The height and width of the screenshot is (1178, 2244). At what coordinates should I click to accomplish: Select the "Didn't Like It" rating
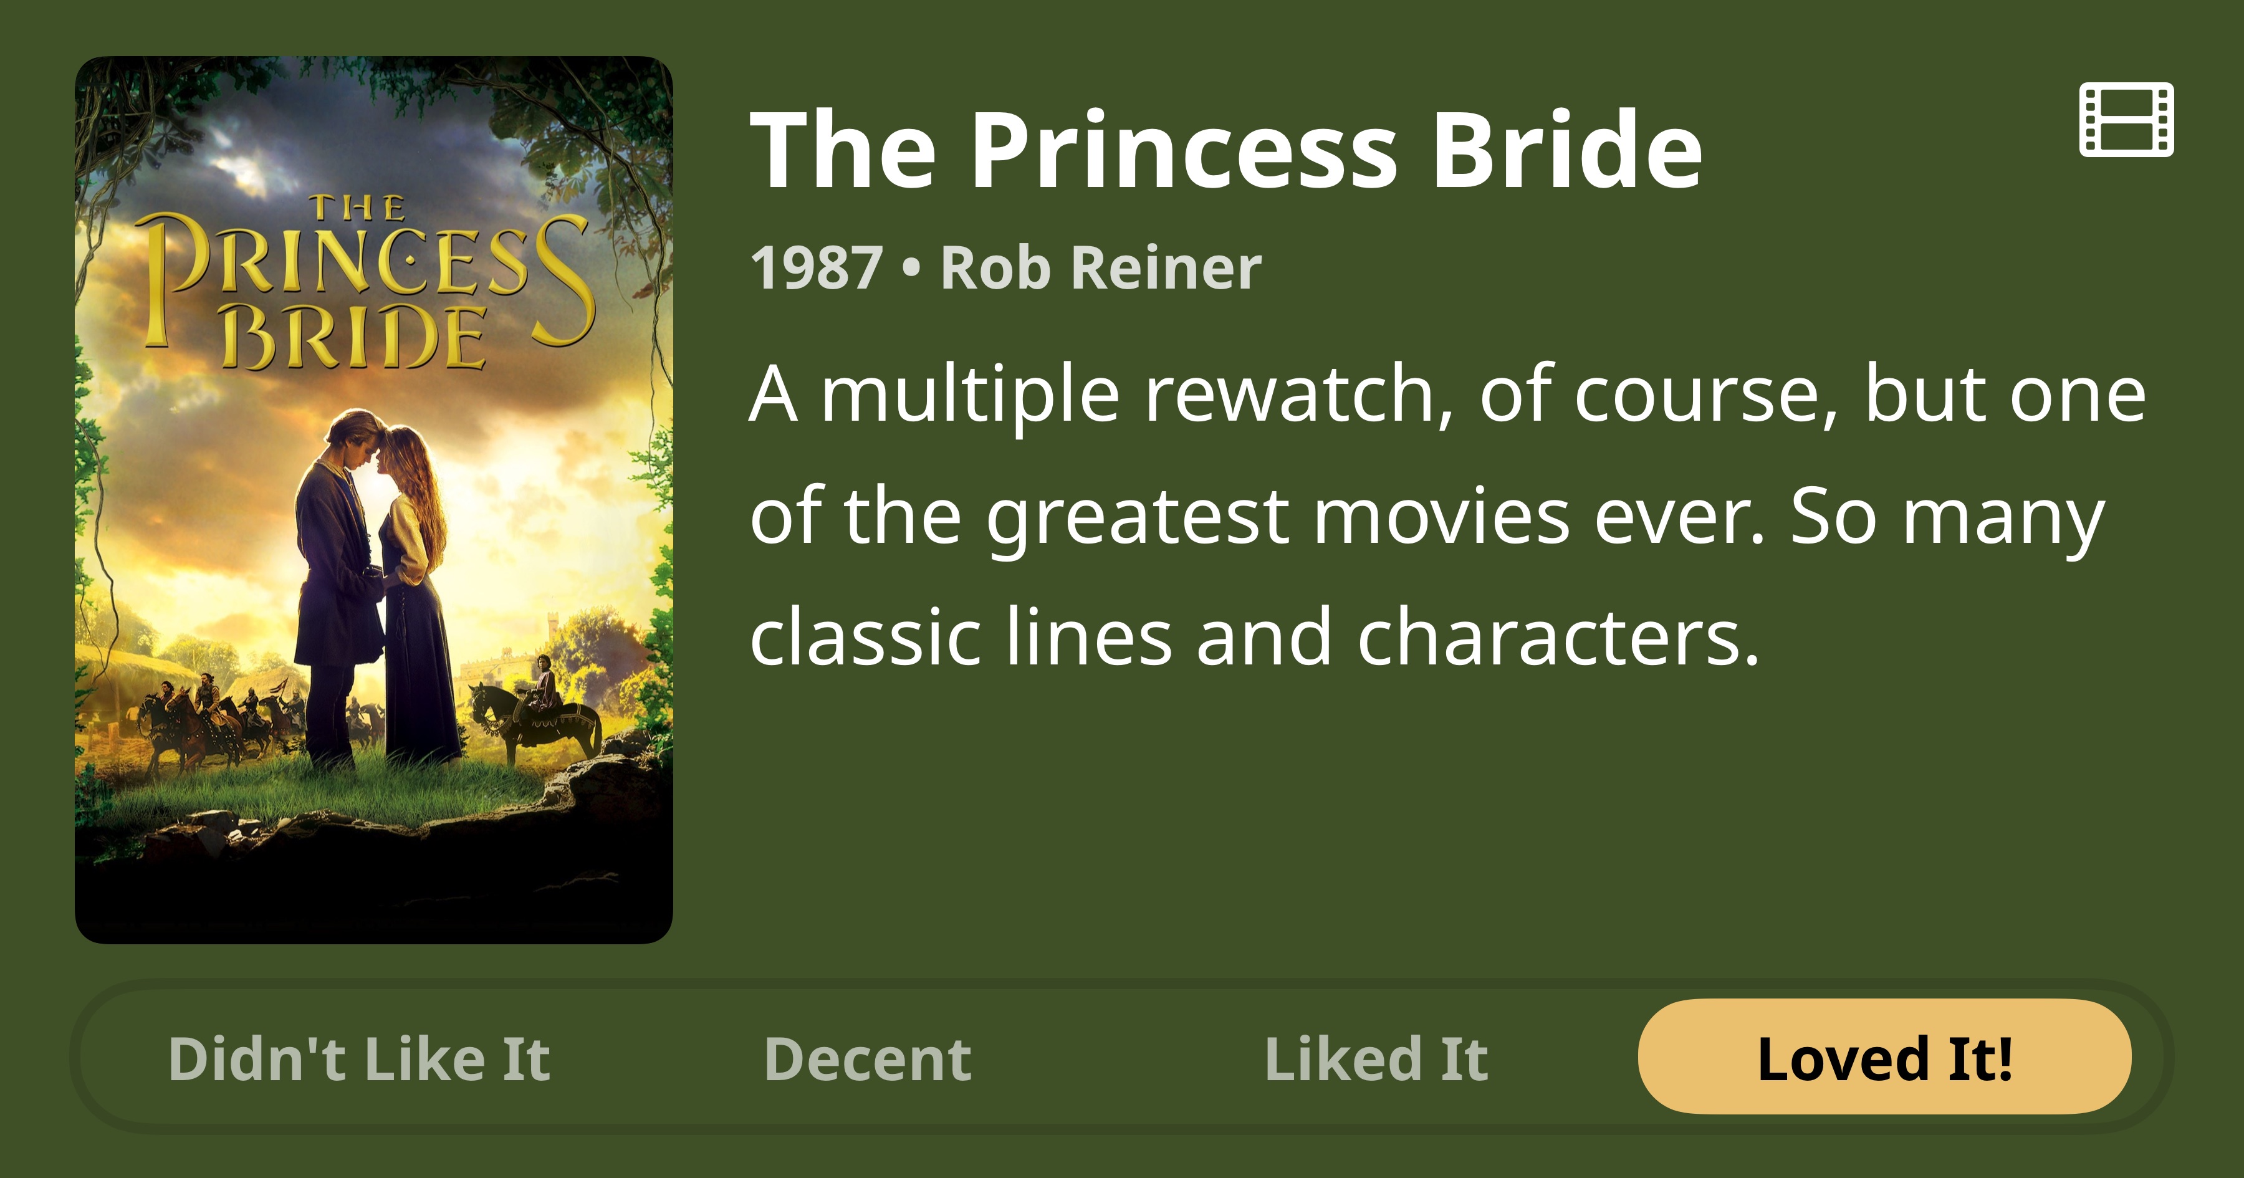pyautogui.click(x=359, y=1060)
